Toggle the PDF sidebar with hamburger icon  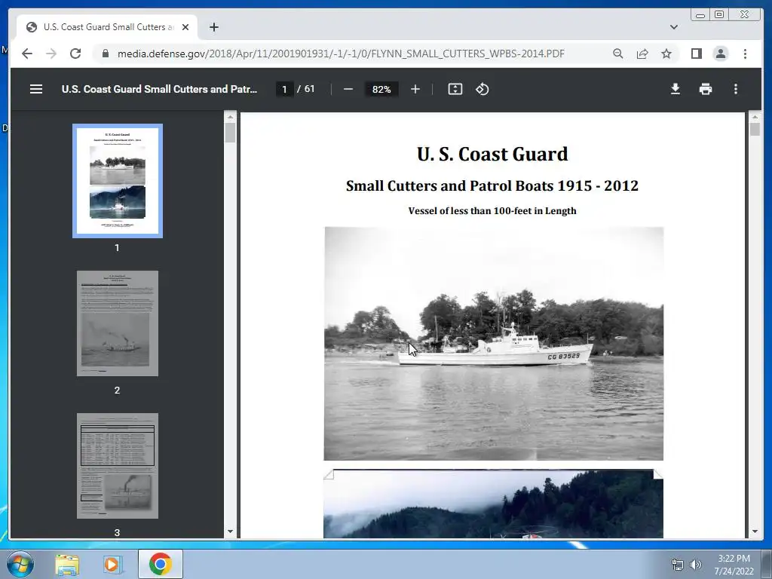point(36,89)
